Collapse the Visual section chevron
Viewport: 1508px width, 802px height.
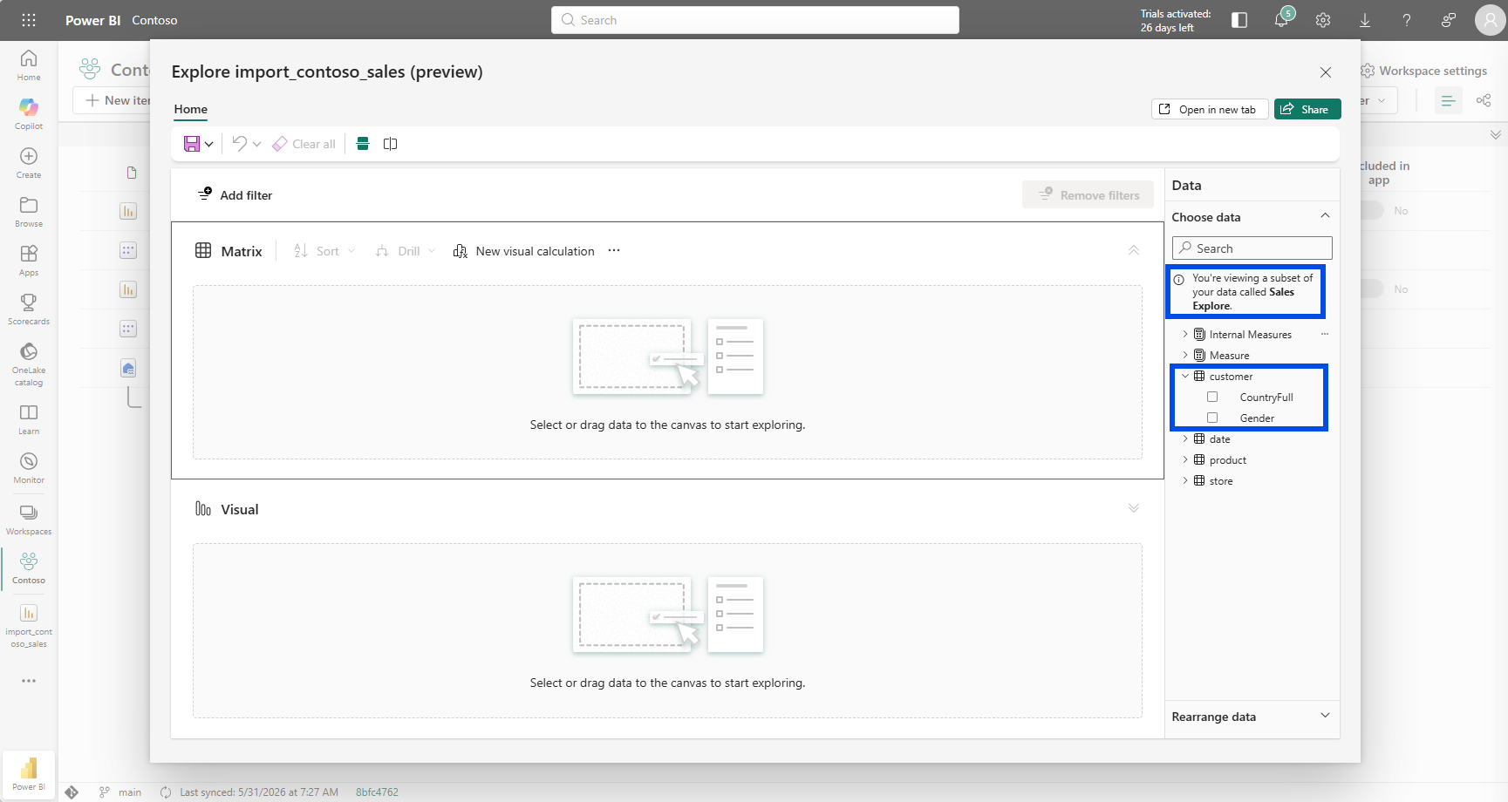tap(1134, 508)
